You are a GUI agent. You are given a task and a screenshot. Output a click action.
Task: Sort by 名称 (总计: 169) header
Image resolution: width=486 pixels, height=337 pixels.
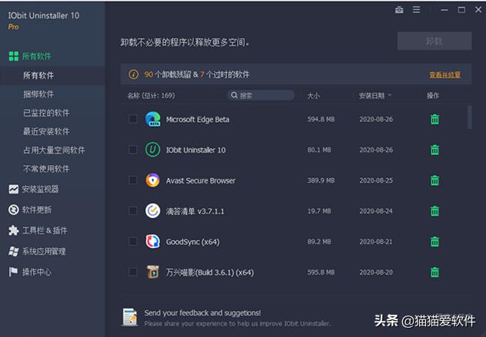151,95
